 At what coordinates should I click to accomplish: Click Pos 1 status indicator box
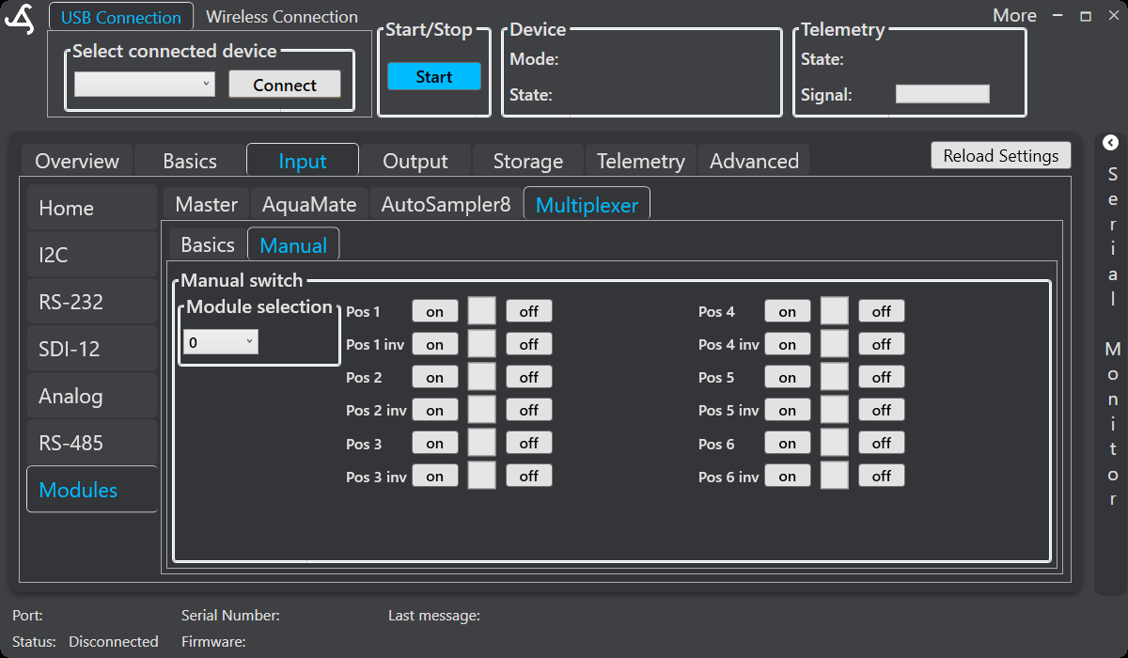482,311
